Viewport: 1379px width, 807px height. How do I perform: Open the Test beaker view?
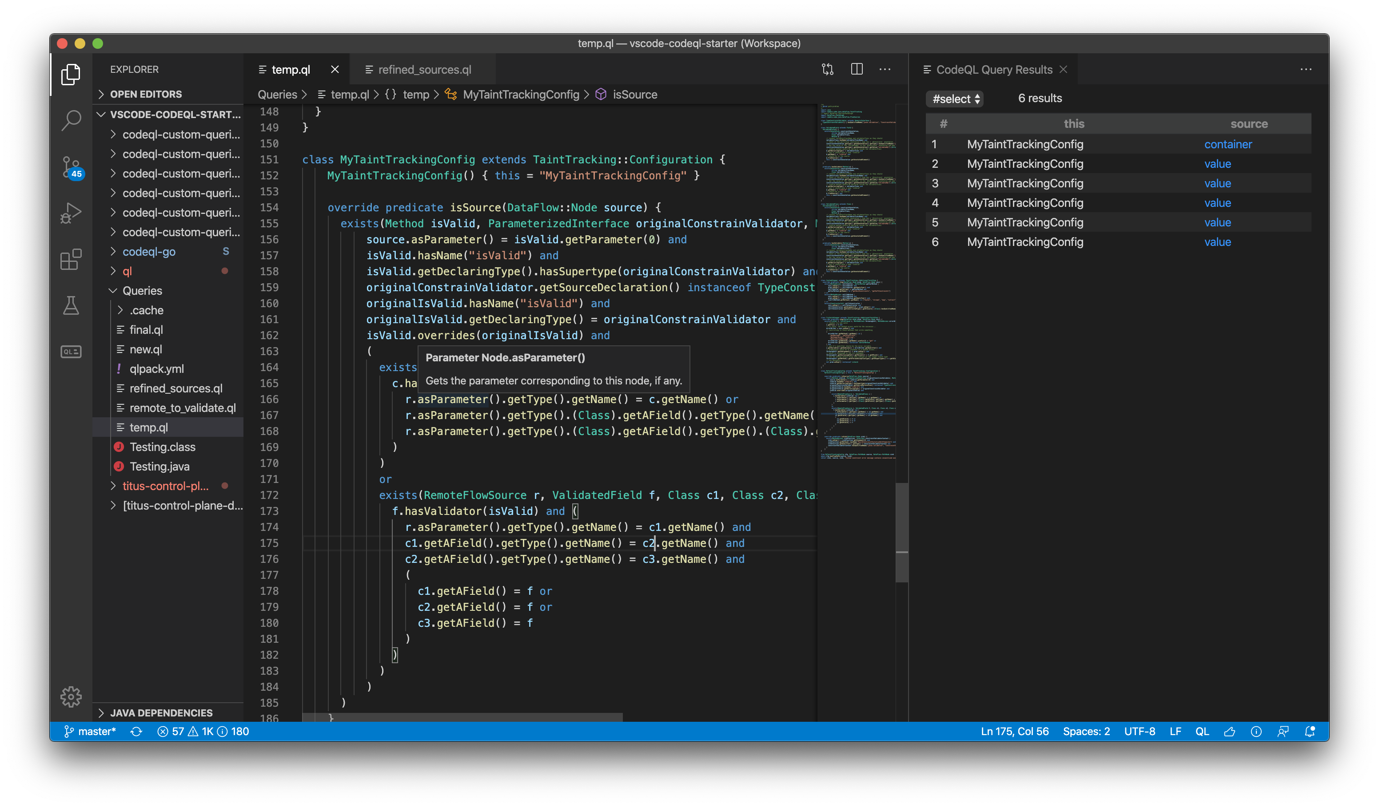pyautogui.click(x=71, y=305)
